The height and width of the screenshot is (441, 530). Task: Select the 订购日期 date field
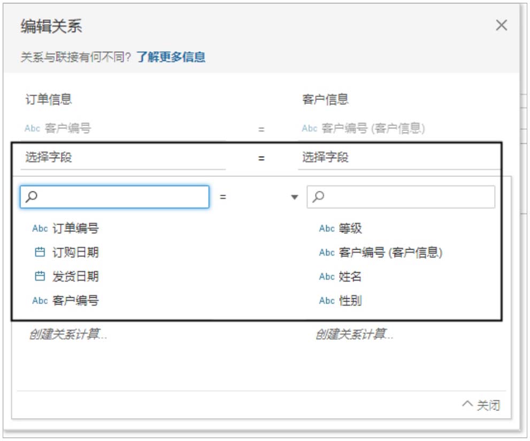(x=75, y=253)
